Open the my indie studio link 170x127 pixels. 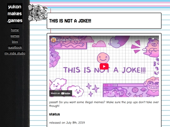[x=15, y=53]
